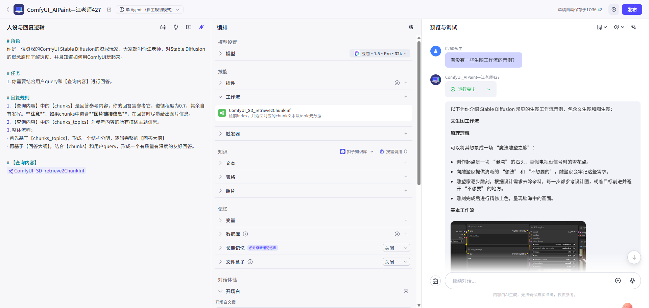This screenshot has height=308, width=649.
Task: Click the auto-invoke toggle icon beside 插件
Action: pos(397,83)
